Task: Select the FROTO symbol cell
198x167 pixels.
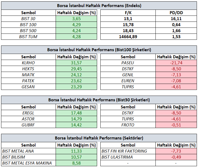Action: (128, 125)
